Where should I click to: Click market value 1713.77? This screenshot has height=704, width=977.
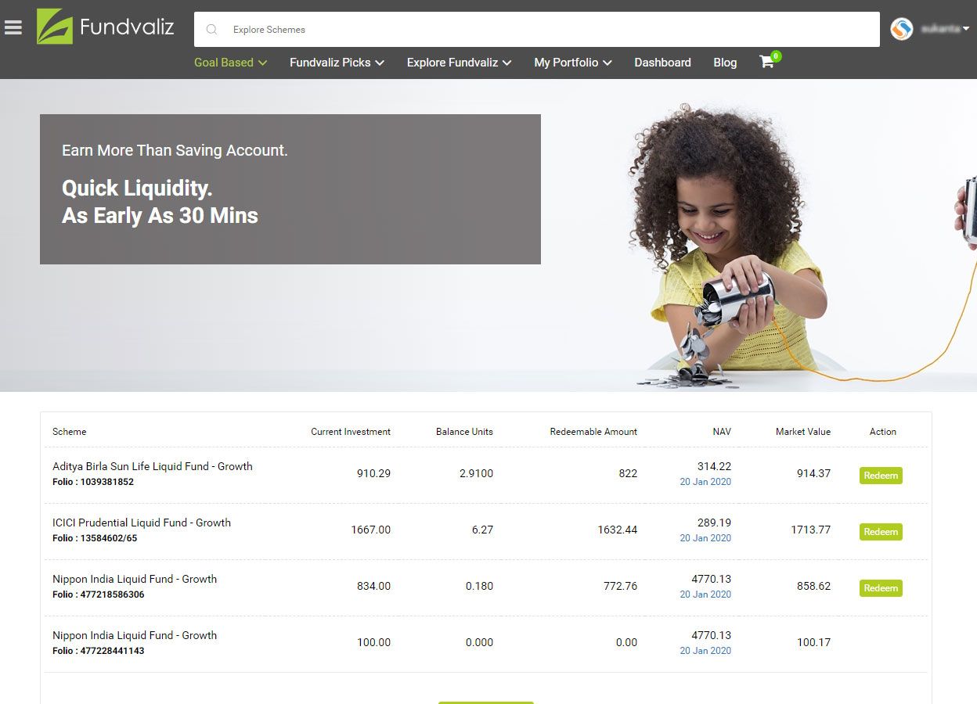click(x=811, y=530)
